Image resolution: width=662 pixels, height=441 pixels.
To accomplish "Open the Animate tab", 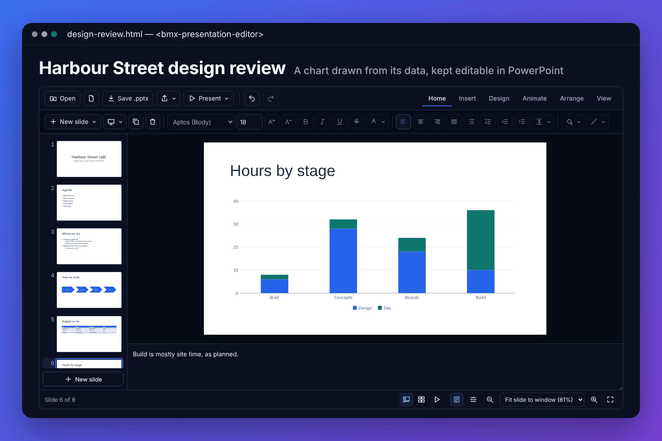I will pyautogui.click(x=534, y=98).
